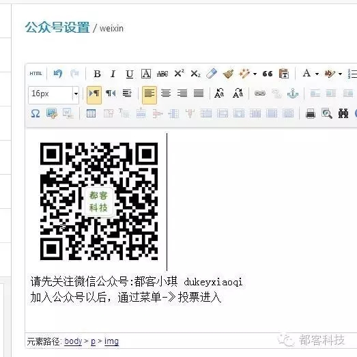Open search and replace binoculars
357x357 pixels.
[x=343, y=113]
